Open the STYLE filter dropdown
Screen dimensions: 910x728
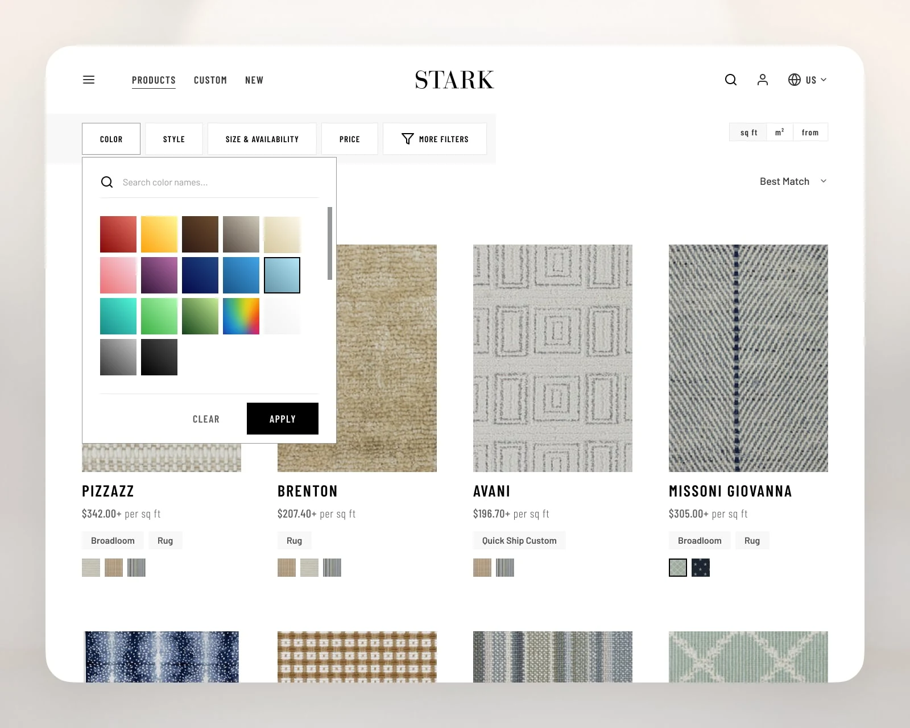(x=174, y=139)
